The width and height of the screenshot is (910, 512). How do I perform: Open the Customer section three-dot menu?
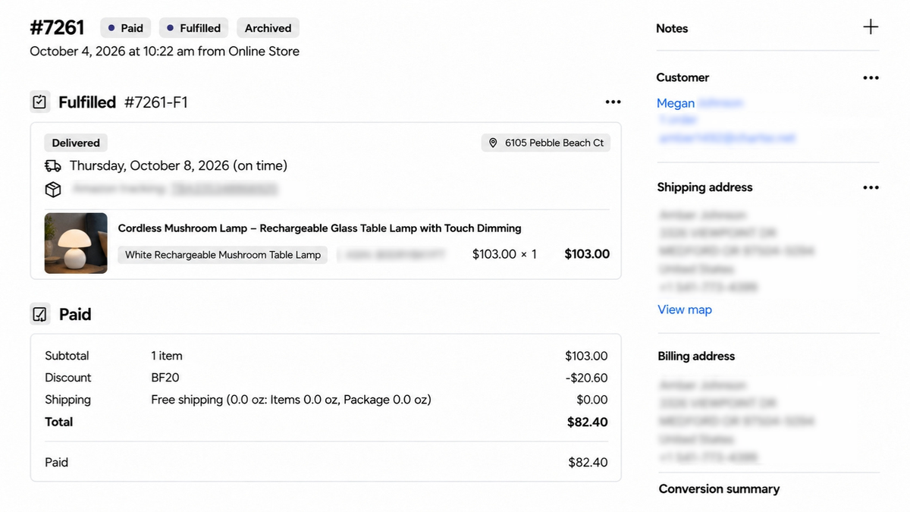click(871, 77)
